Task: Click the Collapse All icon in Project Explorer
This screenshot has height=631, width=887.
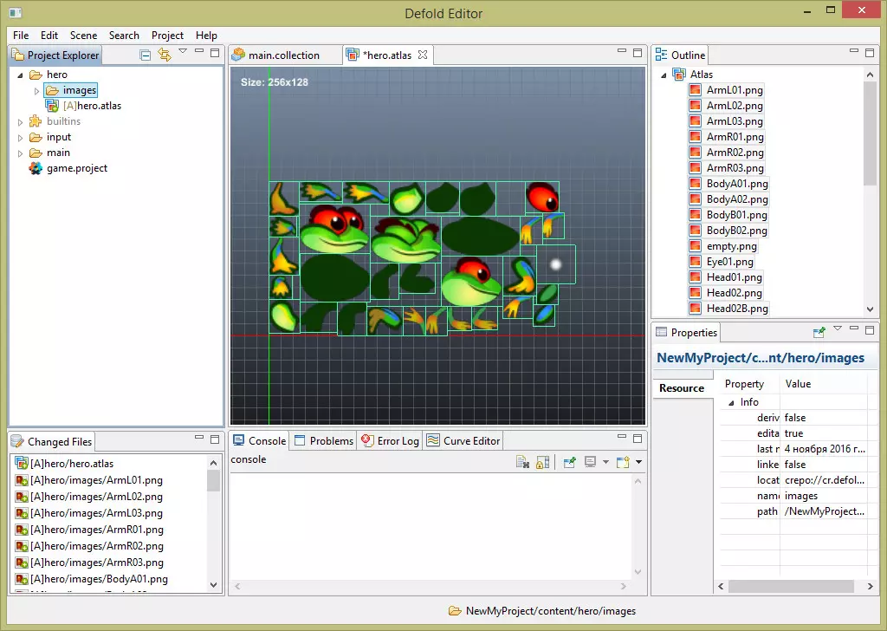Action: [146, 55]
